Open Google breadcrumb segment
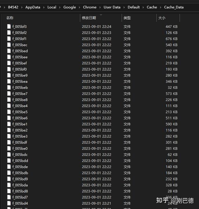 pyautogui.click(x=70, y=7)
